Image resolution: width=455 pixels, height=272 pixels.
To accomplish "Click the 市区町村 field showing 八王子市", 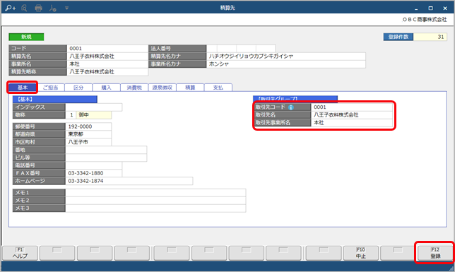I will pos(88,142).
